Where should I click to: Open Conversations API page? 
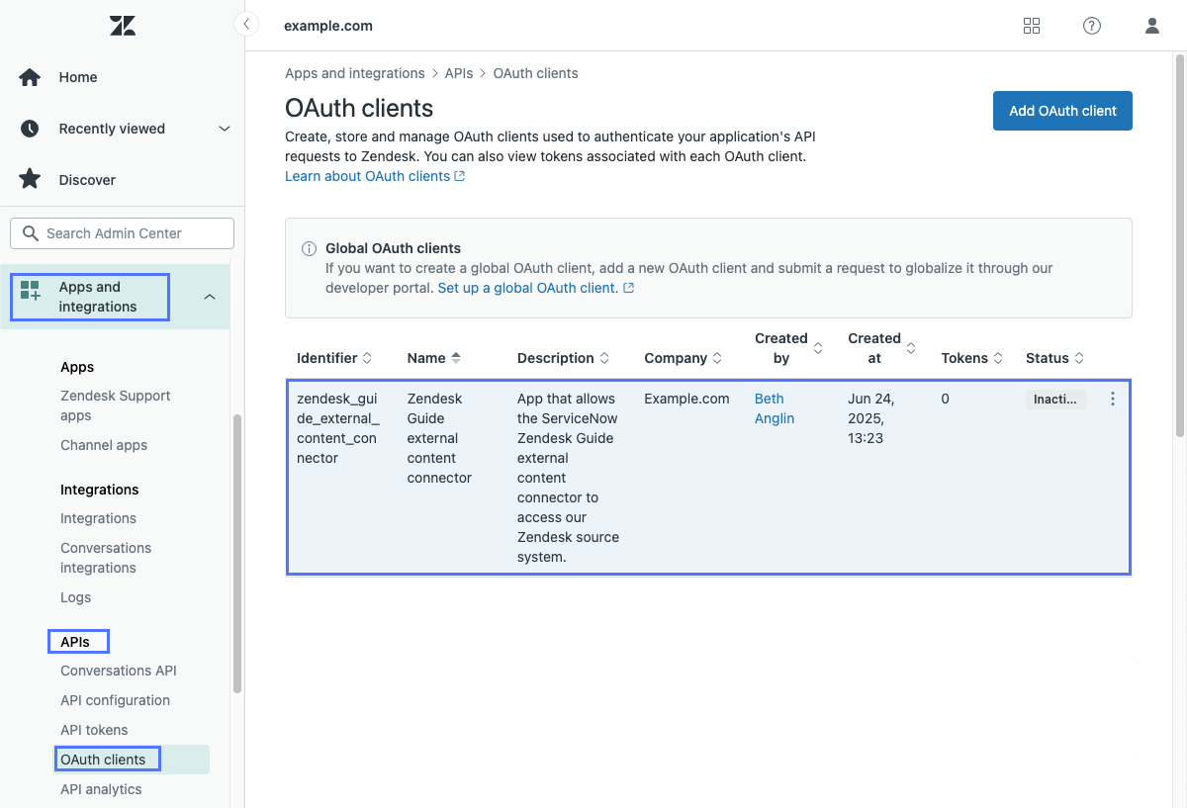(119, 671)
